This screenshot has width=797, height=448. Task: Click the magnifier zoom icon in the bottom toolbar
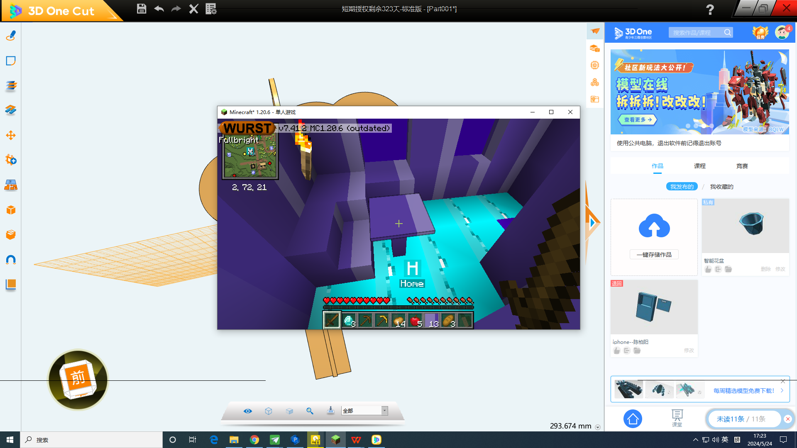(x=310, y=411)
